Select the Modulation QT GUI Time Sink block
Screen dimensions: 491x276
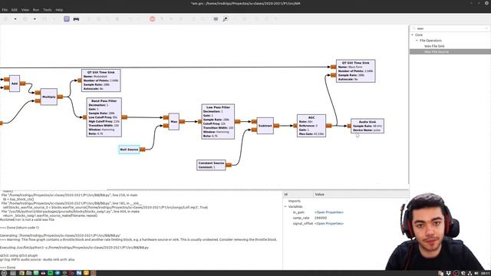pyautogui.click(x=101, y=80)
